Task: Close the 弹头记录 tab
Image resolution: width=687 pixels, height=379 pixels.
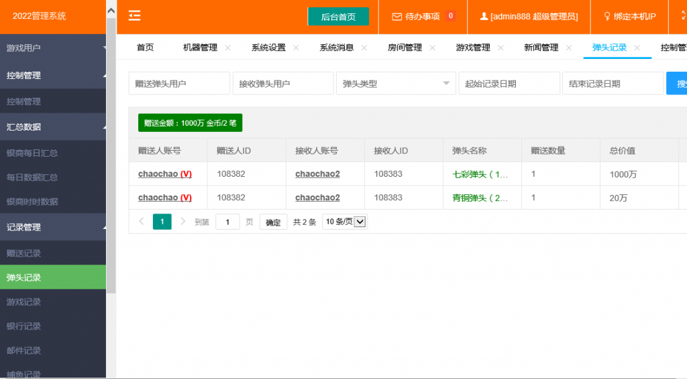Action: click(637, 48)
